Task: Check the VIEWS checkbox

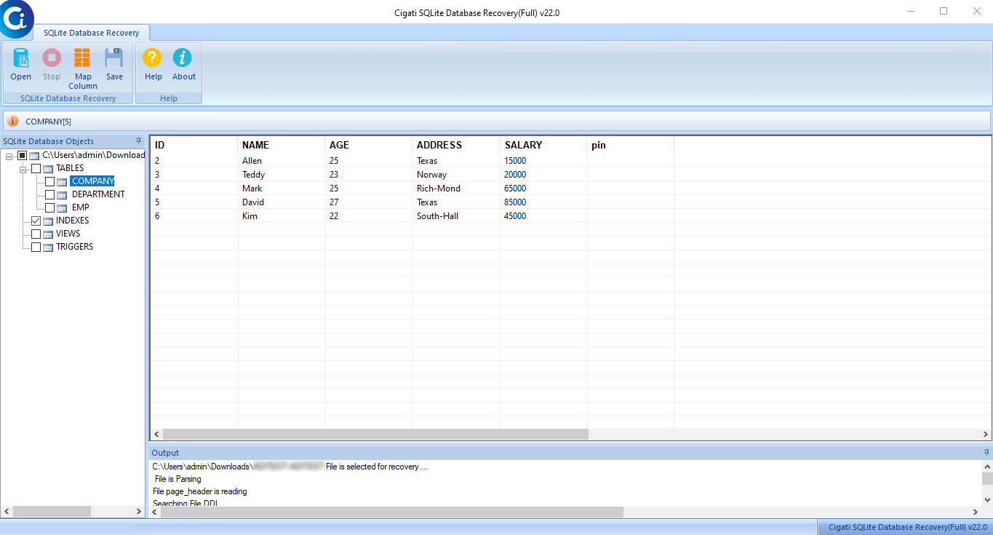Action: 36,234
